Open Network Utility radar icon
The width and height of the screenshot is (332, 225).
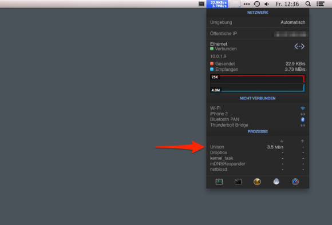pos(257,182)
